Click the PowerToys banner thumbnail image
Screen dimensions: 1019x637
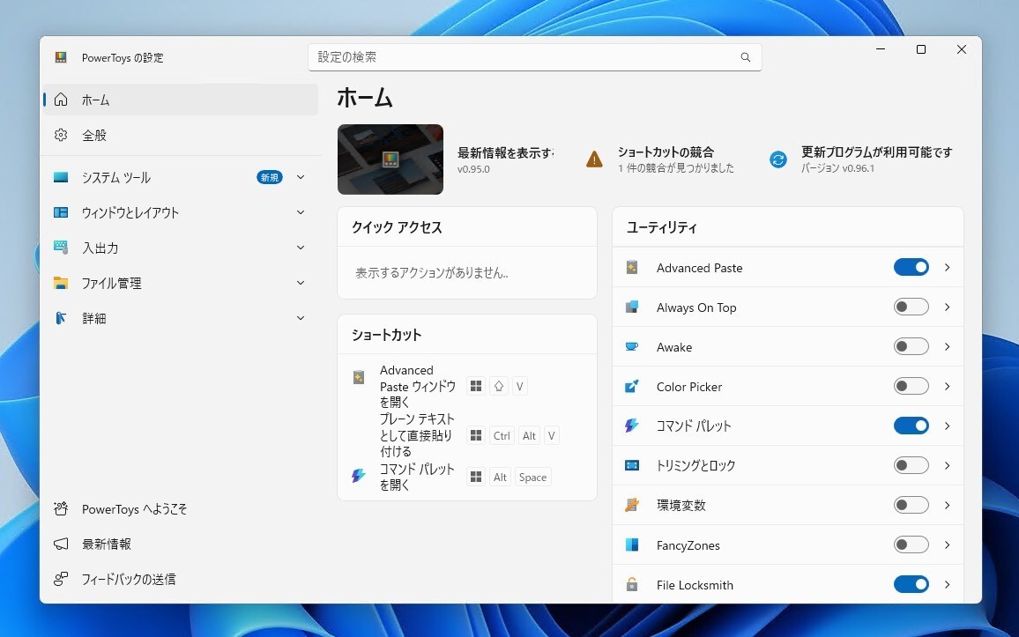pos(390,159)
